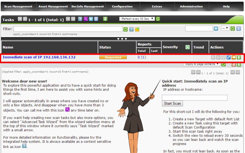Open the 'Apply to page contents' dropdown
The height and width of the screenshot is (153, 245).
tap(202, 64)
